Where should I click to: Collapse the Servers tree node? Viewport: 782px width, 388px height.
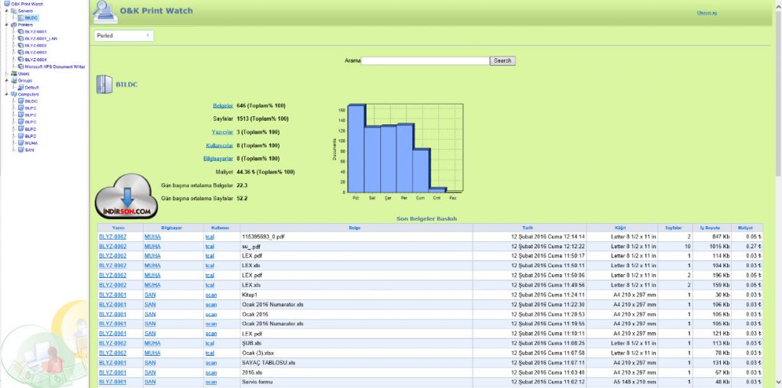[6, 11]
